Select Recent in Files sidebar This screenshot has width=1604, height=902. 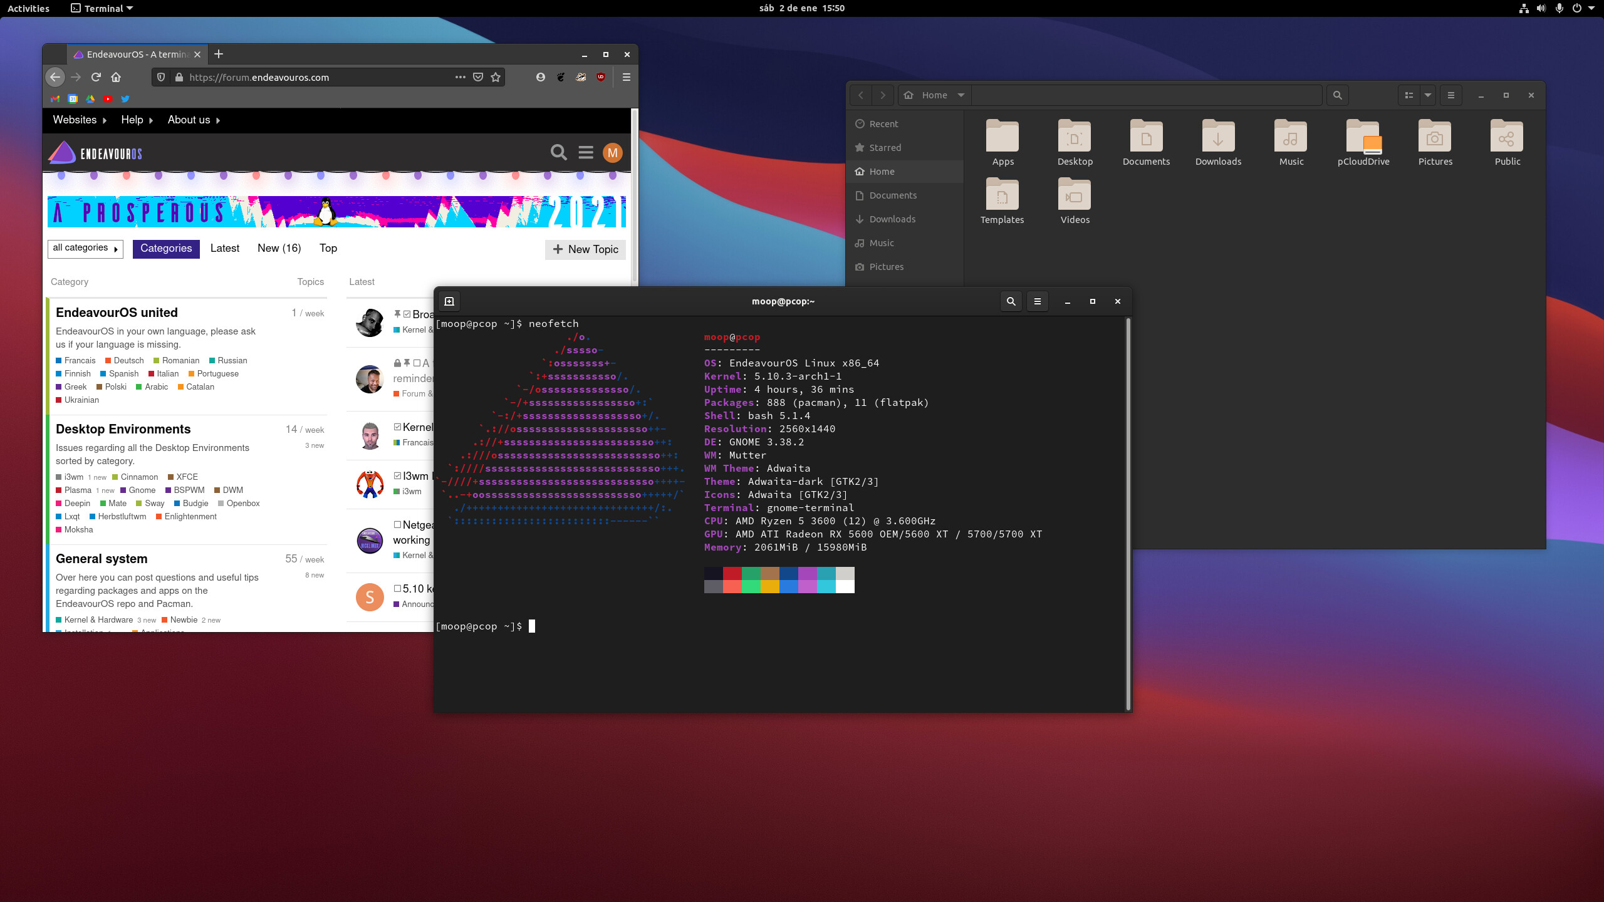coord(904,124)
